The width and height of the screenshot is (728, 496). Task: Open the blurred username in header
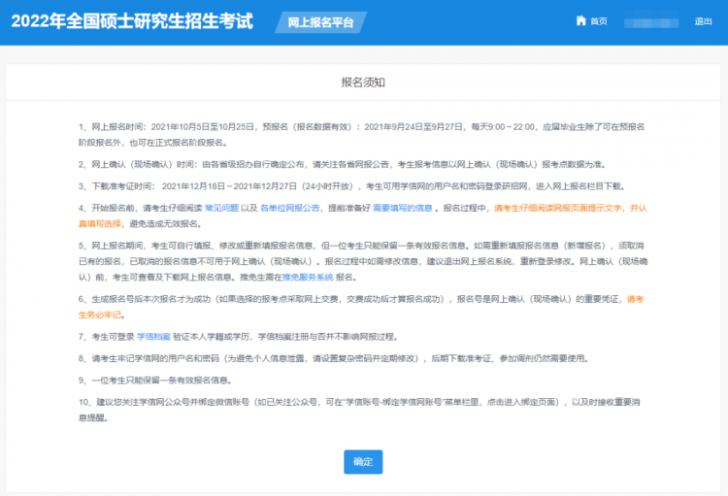[x=651, y=22]
